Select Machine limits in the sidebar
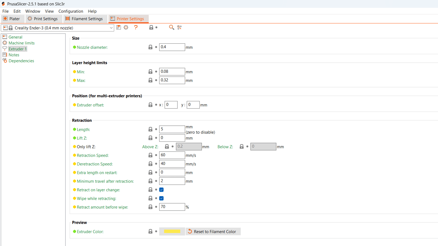Viewport: 438px width, 246px height. pyautogui.click(x=22, y=43)
